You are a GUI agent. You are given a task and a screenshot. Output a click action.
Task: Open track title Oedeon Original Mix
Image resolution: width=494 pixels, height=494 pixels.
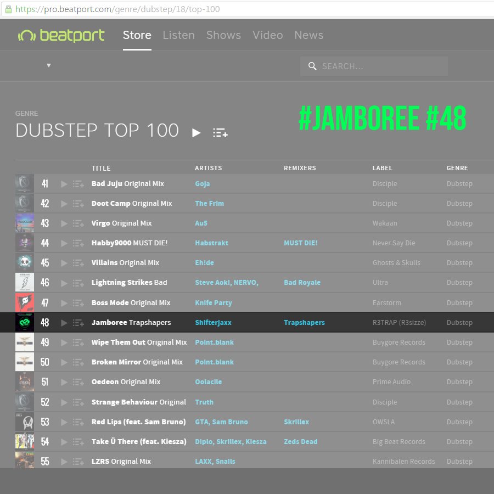click(126, 382)
